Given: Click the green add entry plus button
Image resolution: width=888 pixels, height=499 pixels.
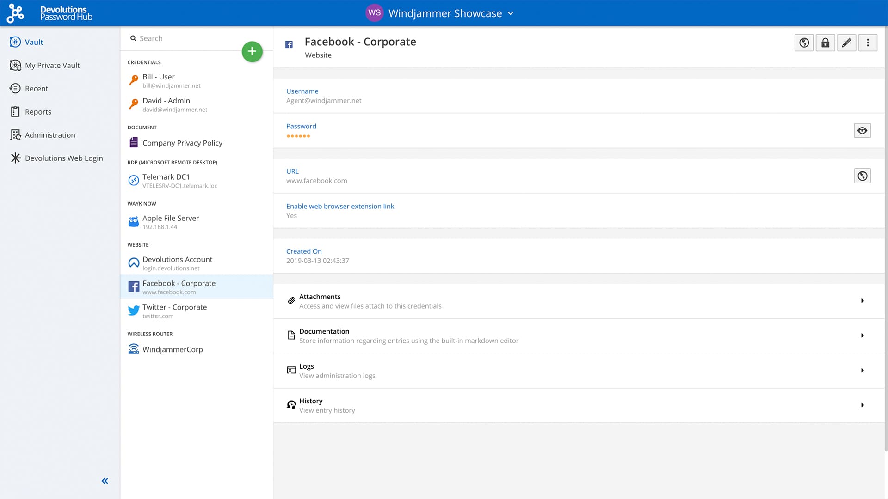Looking at the screenshot, I should click(252, 51).
